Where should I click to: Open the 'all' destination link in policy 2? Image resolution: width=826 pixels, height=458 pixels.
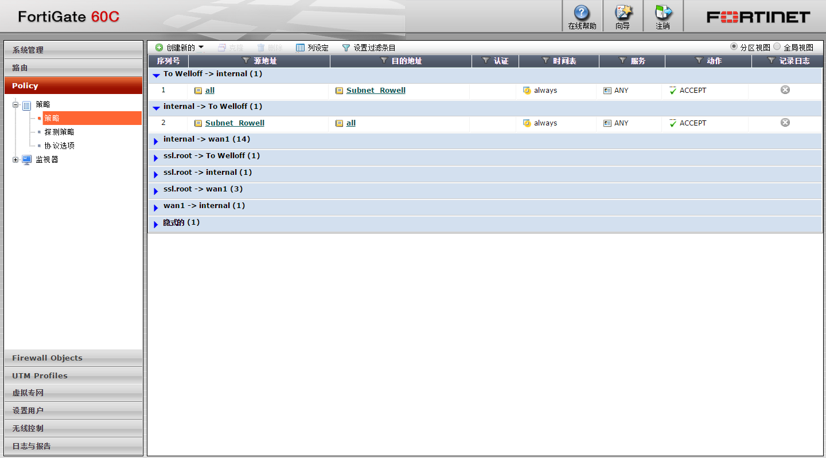tap(351, 123)
